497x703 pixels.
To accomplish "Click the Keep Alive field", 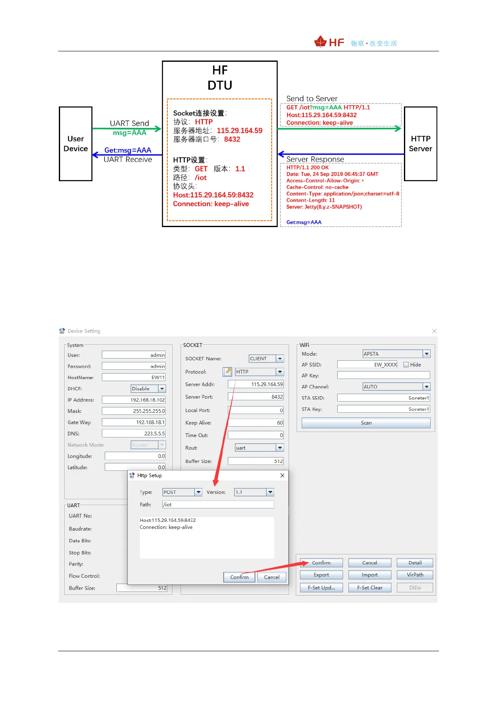I will pyautogui.click(x=256, y=423).
